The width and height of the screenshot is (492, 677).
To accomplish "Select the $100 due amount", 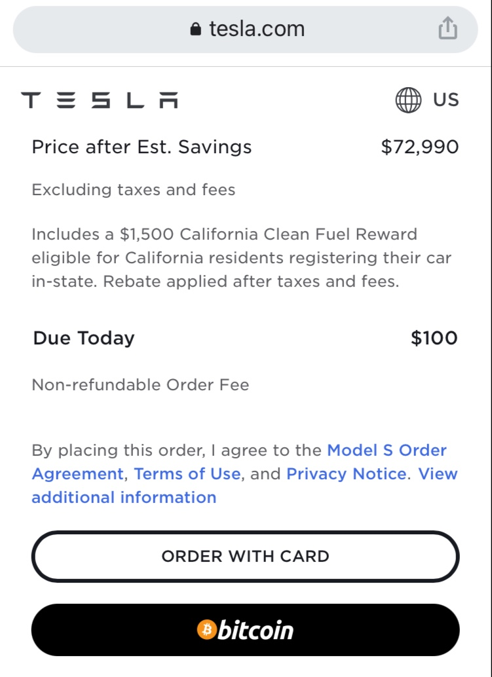I will pos(434,338).
